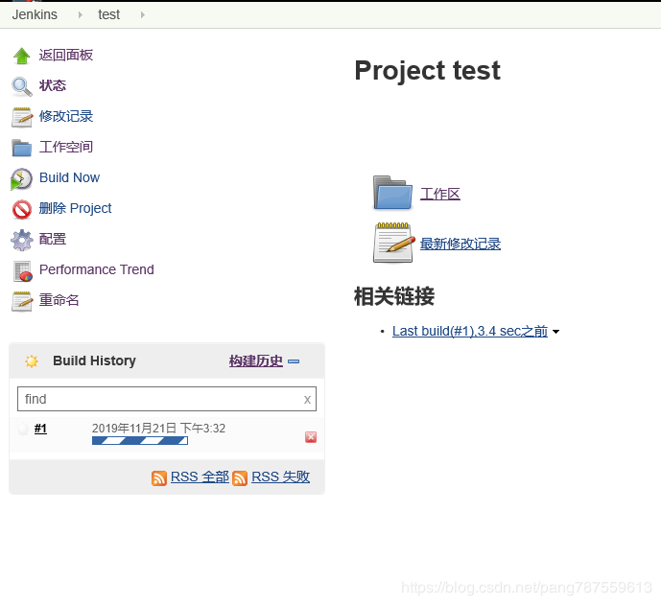Click the build timestamp 2019年11月21日 下午3:32
The image size is (661, 605).
pyautogui.click(x=158, y=428)
